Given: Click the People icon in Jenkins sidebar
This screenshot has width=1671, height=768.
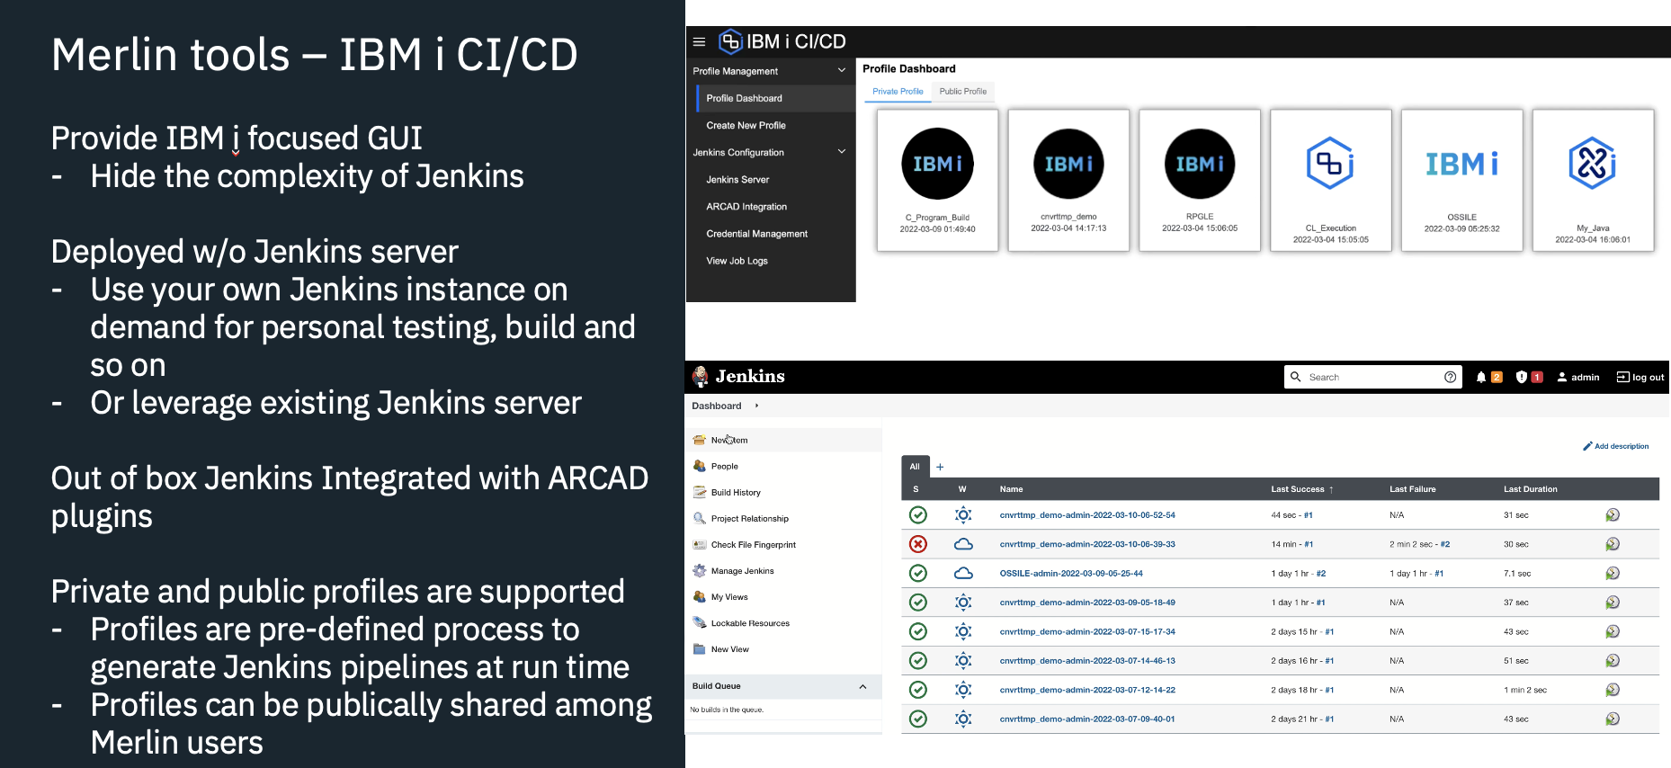Looking at the screenshot, I should coord(700,466).
